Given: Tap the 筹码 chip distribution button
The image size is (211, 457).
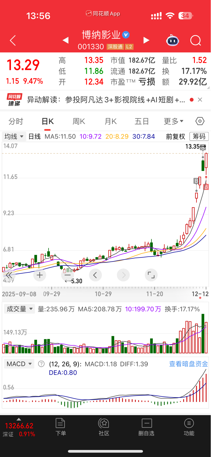Looking at the screenshot, I should coord(199,136).
